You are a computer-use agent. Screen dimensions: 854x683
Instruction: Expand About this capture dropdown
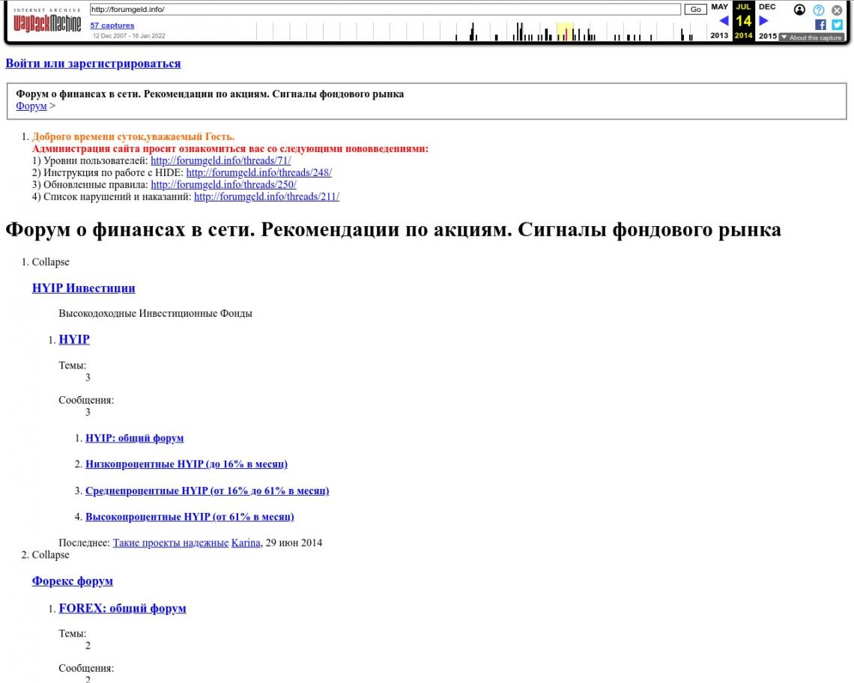[x=811, y=37]
